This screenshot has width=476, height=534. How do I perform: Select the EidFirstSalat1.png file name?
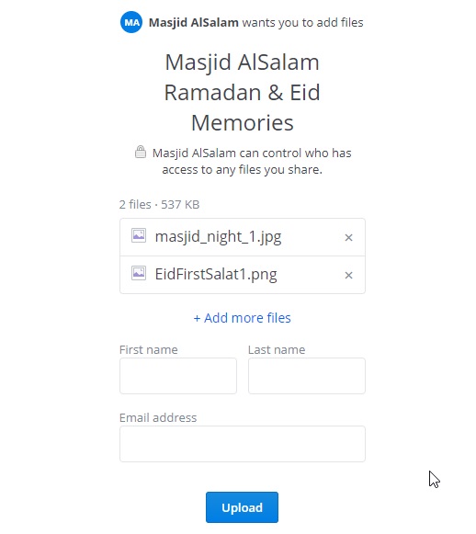216,275
